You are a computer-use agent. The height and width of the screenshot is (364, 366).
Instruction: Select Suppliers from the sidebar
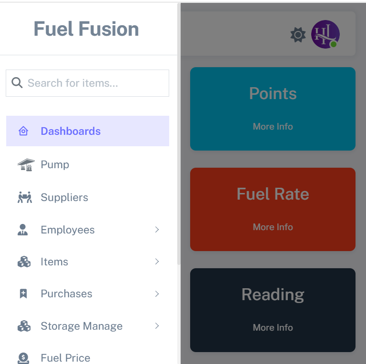[x=64, y=198]
